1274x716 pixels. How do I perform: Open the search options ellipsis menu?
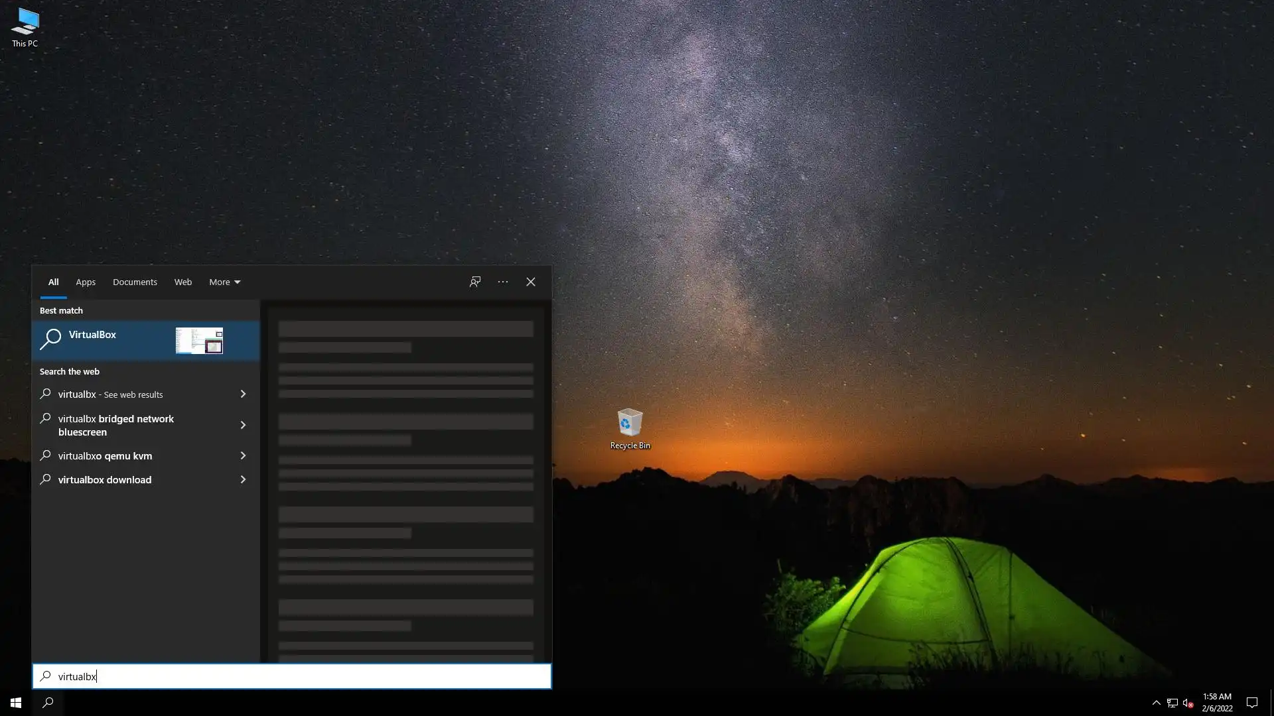(x=503, y=282)
